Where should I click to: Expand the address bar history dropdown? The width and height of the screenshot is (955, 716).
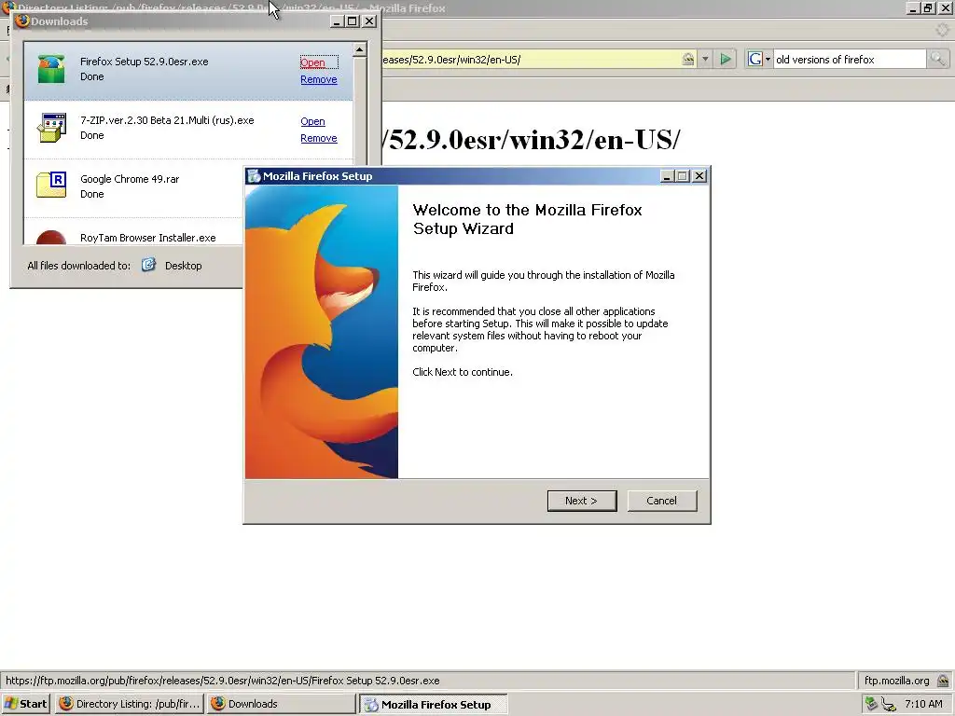(x=705, y=59)
